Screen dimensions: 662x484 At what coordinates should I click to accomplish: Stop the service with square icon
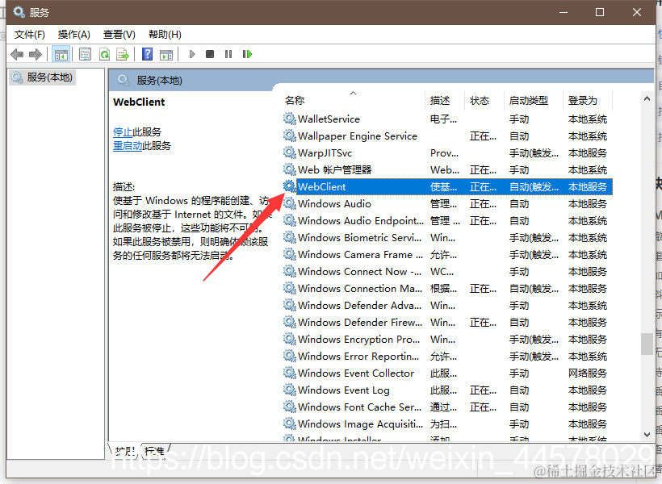pos(210,54)
